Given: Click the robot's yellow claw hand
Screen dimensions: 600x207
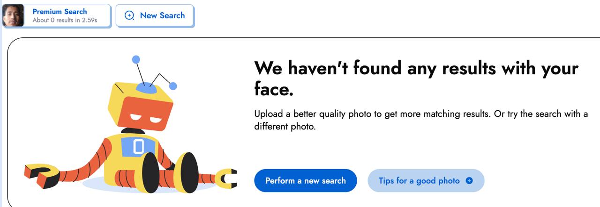Looking at the screenshot, I should tap(227, 178).
